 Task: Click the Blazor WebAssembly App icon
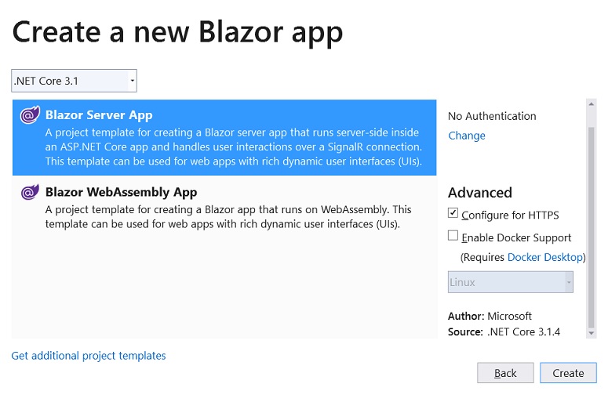[x=30, y=192]
